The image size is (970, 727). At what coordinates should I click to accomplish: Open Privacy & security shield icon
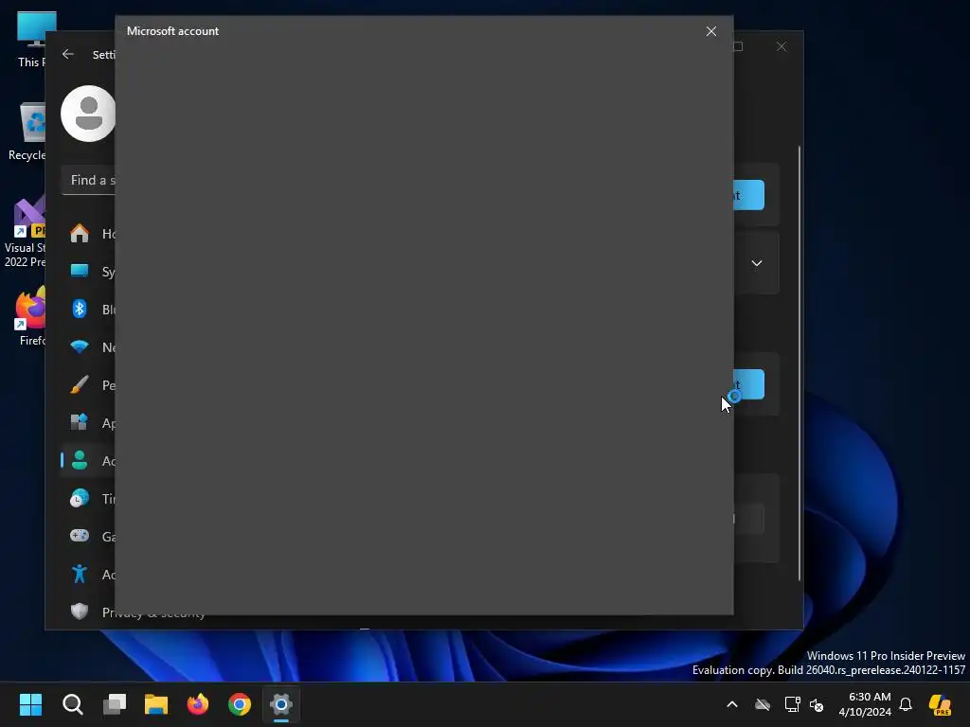80,612
